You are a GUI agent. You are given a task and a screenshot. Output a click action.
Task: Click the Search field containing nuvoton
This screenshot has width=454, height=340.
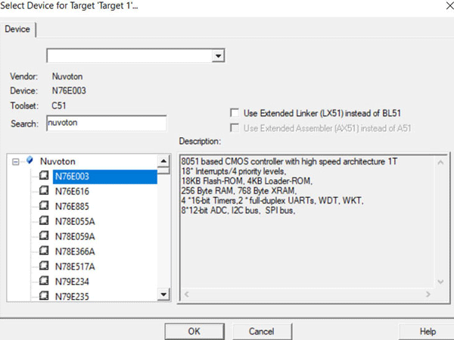point(105,123)
